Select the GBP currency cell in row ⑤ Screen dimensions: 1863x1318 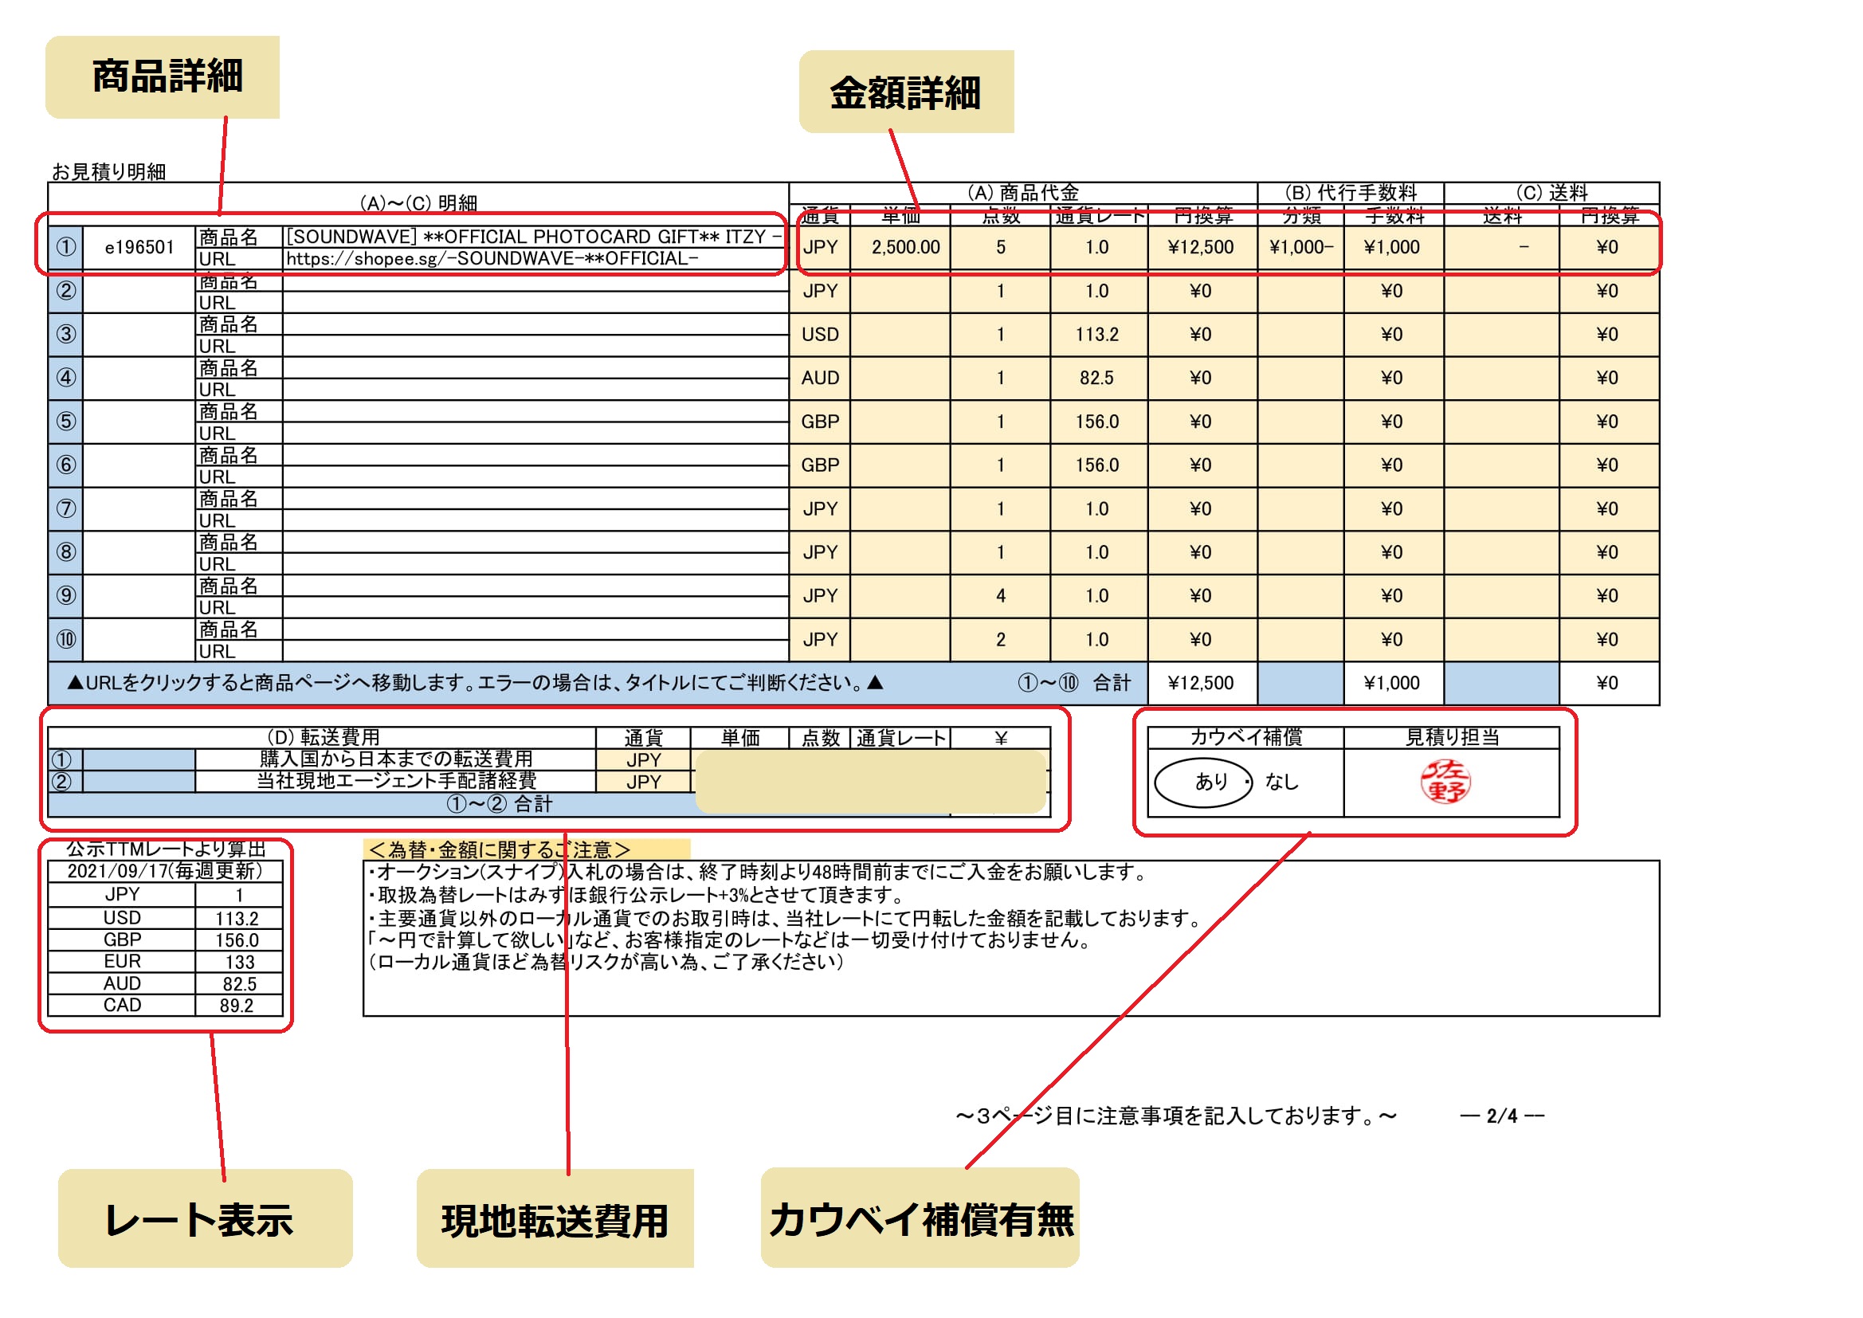pyautogui.click(x=820, y=422)
